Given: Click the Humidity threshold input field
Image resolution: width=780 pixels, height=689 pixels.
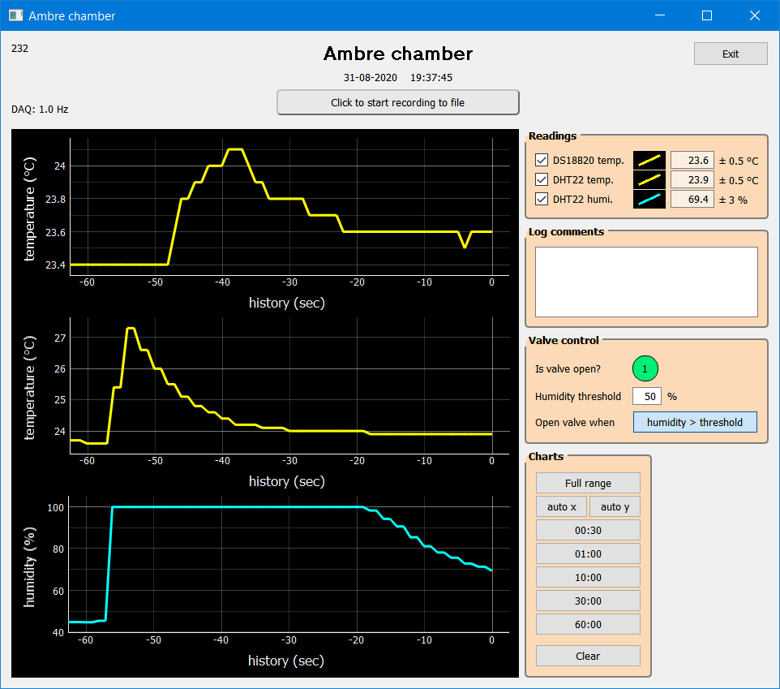Looking at the screenshot, I should pos(647,396).
